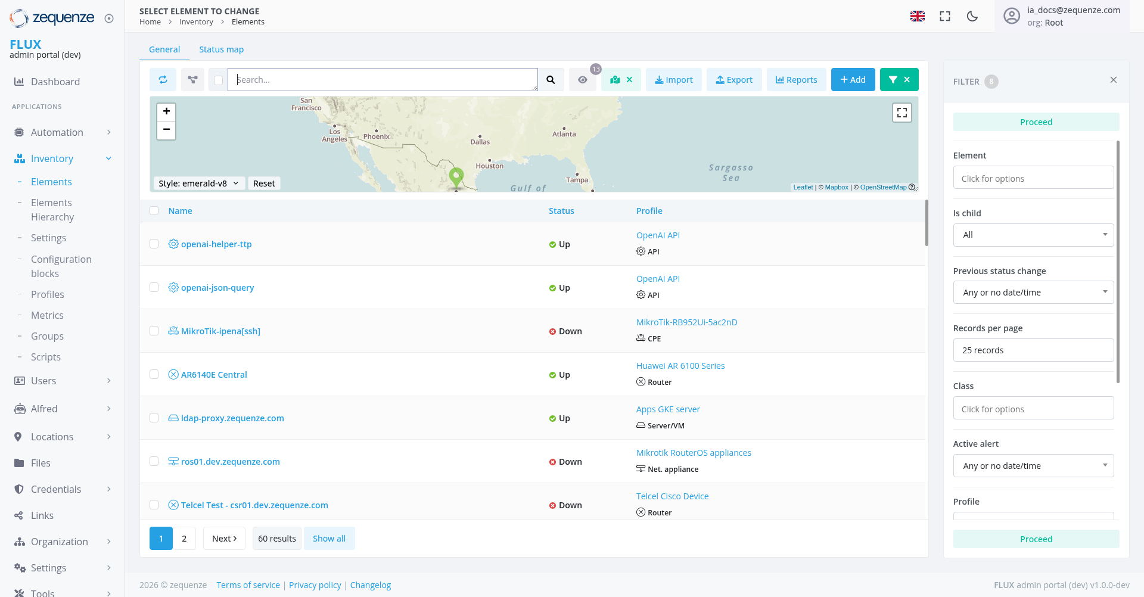Focus the Search input field
Viewport: 1144px width, 597px height.
tap(383, 80)
